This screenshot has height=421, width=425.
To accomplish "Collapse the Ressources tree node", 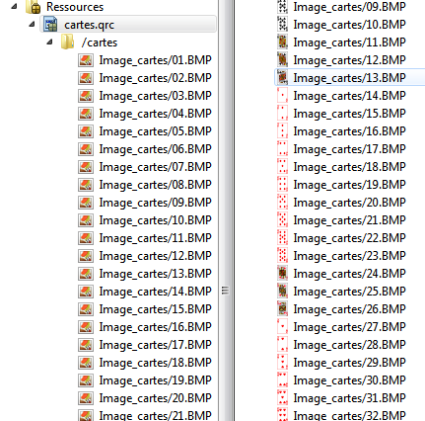I will point(14,6).
